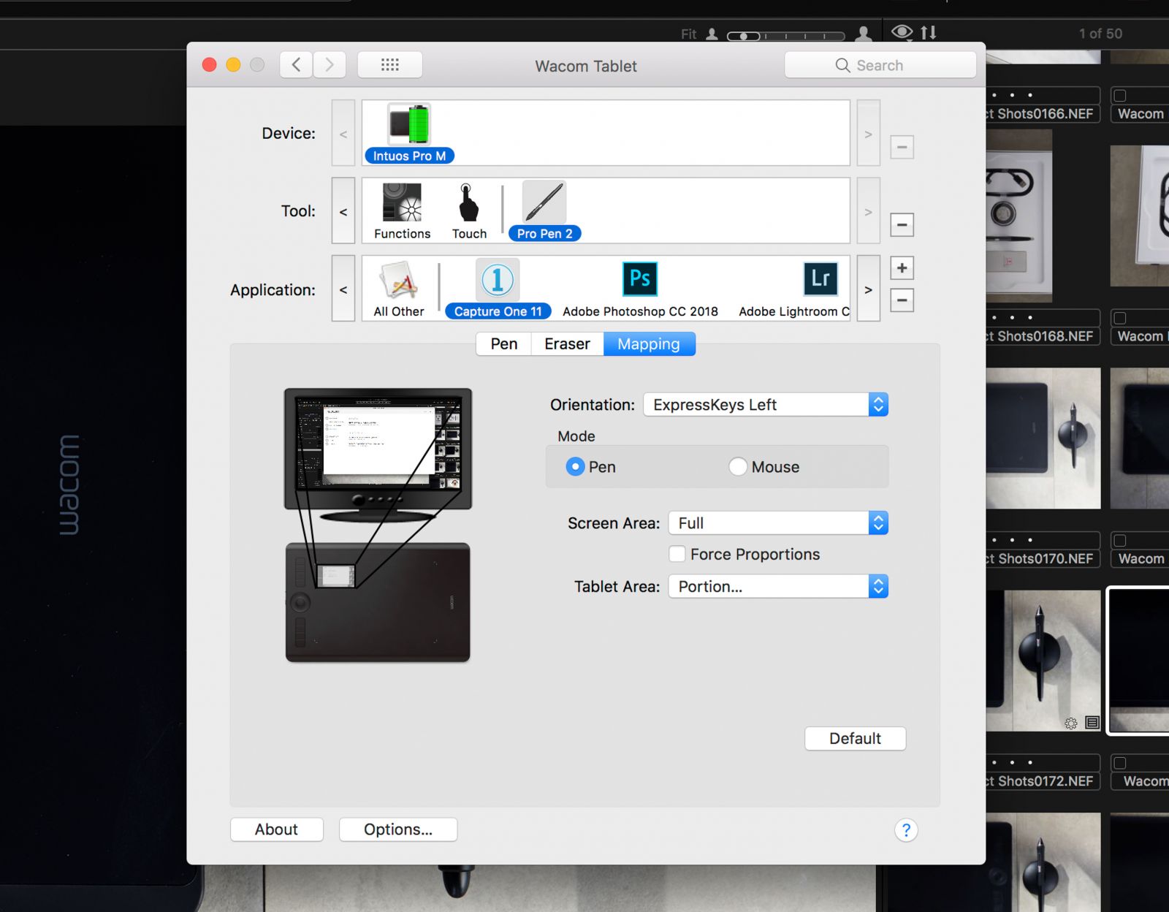Select the Pro Pen 2 tool
The width and height of the screenshot is (1169, 912).
(x=544, y=203)
